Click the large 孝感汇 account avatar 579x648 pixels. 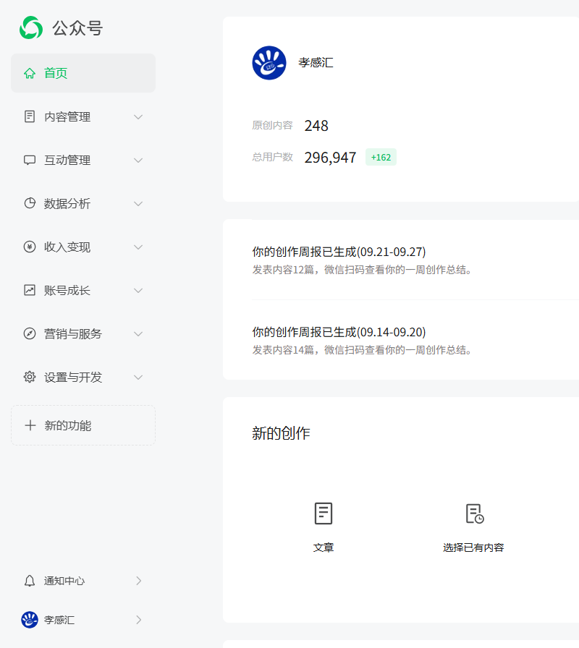pos(269,63)
